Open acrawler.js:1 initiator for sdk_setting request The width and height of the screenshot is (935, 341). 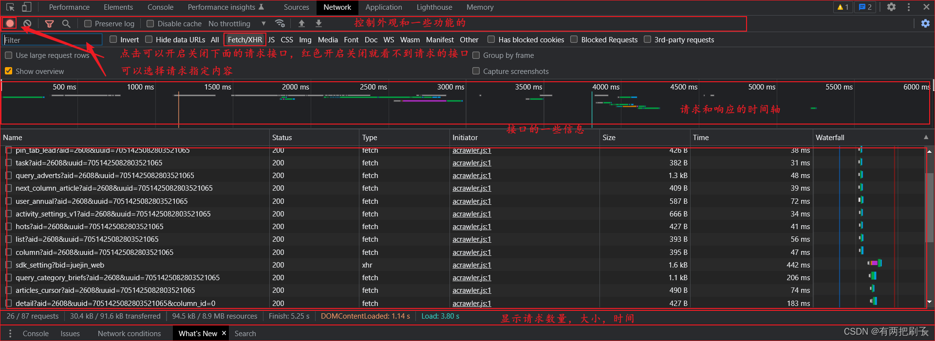(x=471, y=265)
